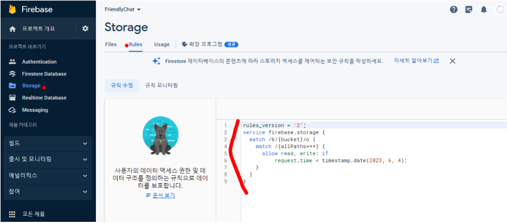Go to Realtime Database

click(44, 98)
